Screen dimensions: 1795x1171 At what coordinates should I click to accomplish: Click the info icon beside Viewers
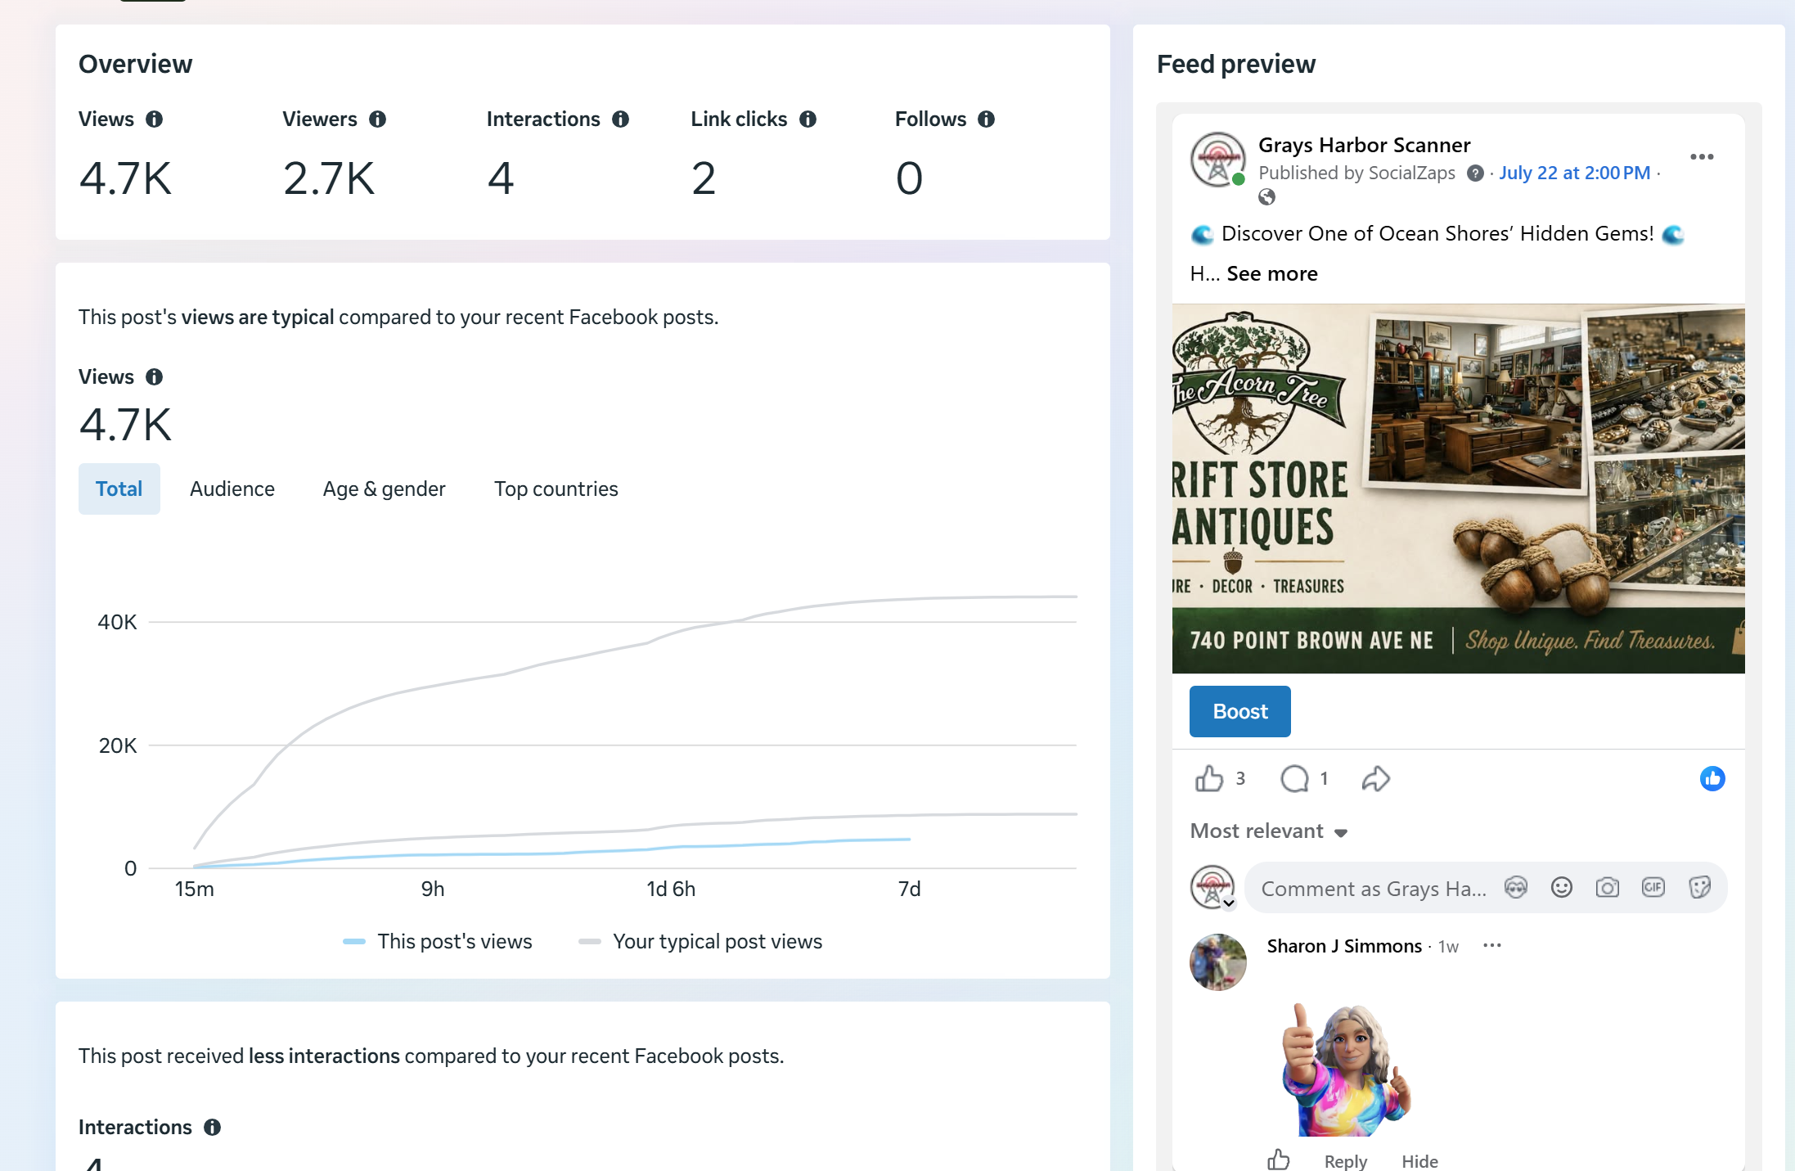click(377, 119)
